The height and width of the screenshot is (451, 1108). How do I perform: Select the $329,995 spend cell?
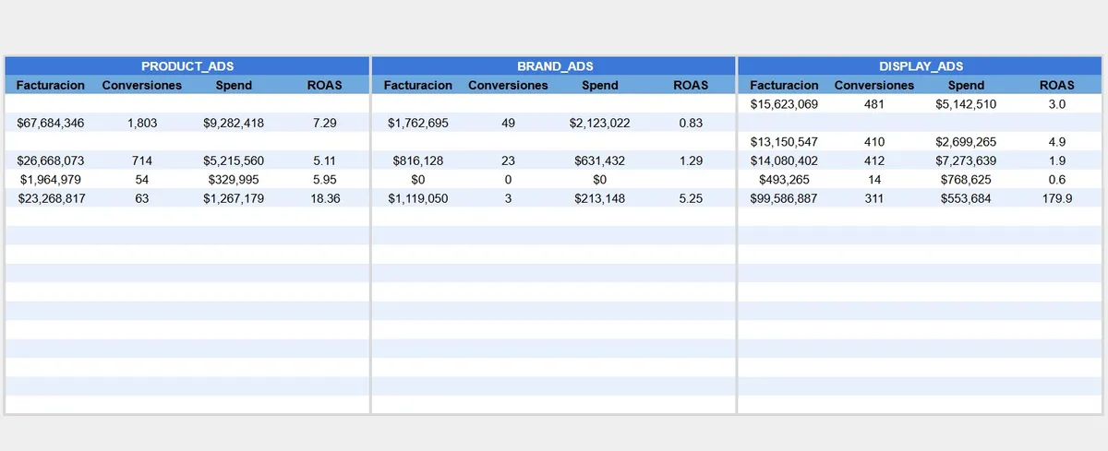tap(234, 179)
